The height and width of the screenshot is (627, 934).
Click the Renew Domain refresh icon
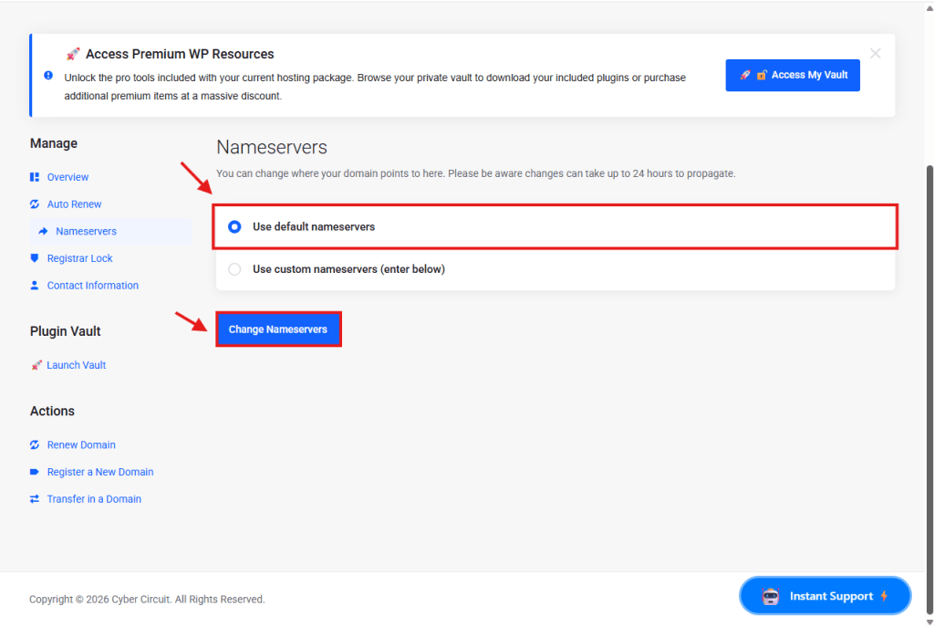35,445
